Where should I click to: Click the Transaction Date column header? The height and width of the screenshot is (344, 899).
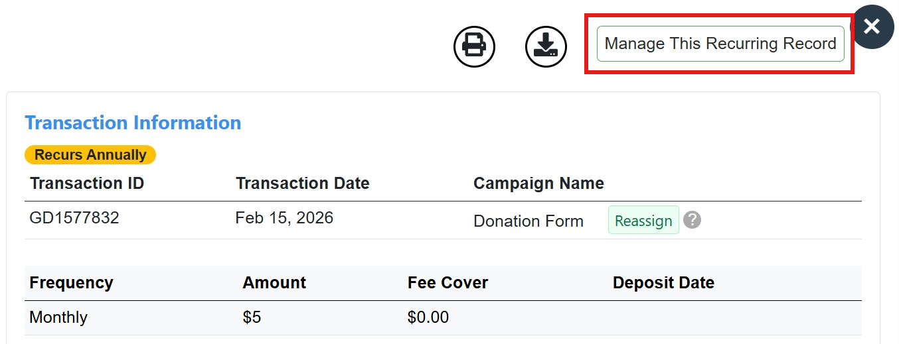(303, 184)
